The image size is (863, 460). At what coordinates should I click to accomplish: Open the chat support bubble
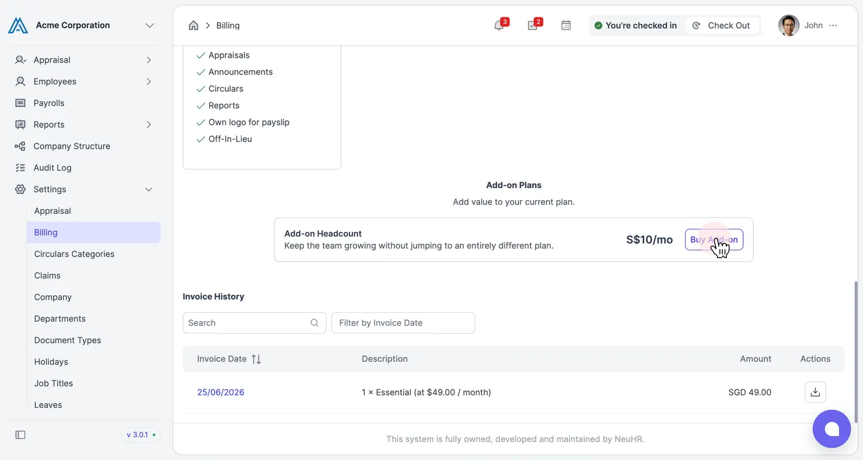(832, 429)
